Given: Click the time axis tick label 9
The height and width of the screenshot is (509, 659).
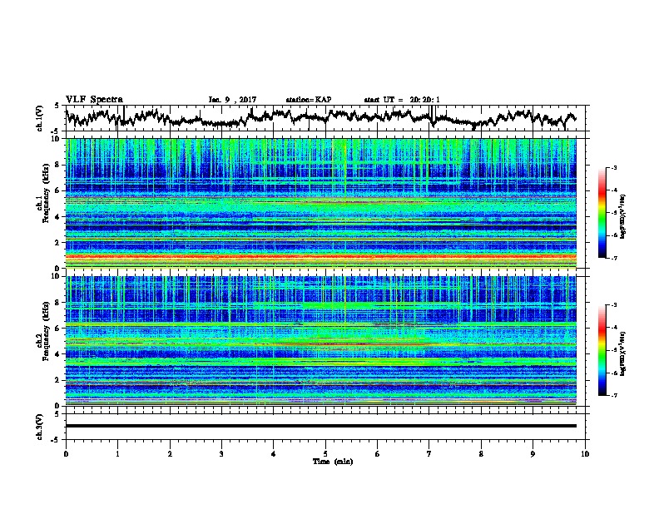Looking at the screenshot, I should pyautogui.click(x=533, y=454).
